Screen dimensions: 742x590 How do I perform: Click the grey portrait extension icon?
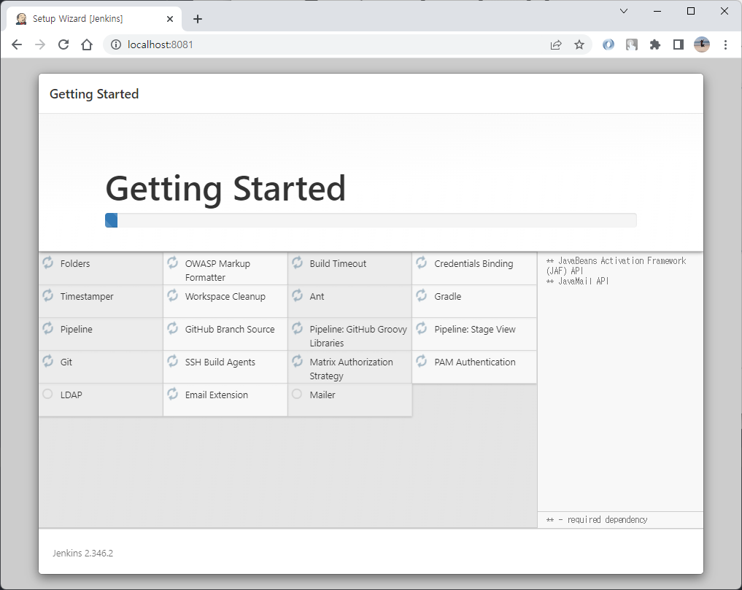[632, 44]
